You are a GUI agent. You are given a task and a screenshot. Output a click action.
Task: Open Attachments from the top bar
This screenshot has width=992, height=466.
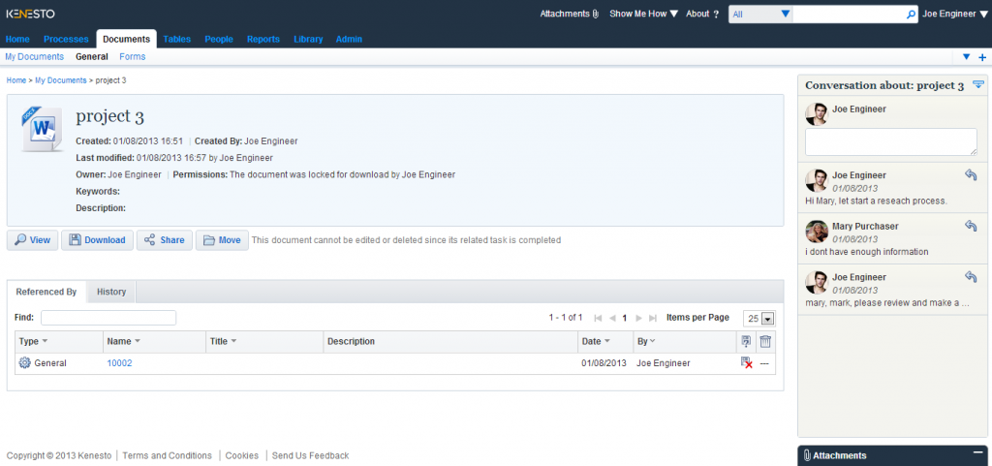pyautogui.click(x=569, y=14)
